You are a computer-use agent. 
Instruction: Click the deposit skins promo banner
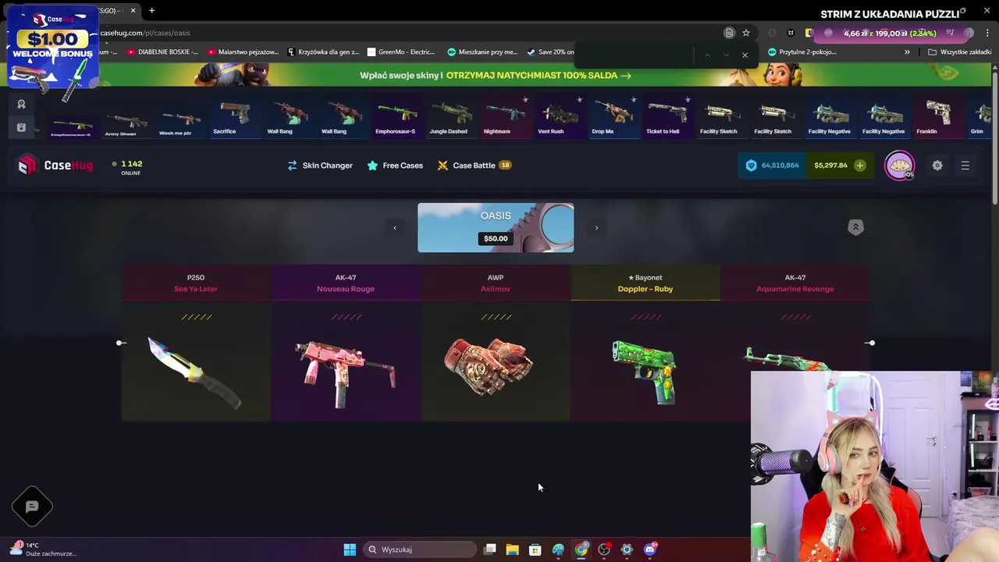[495, 75]
